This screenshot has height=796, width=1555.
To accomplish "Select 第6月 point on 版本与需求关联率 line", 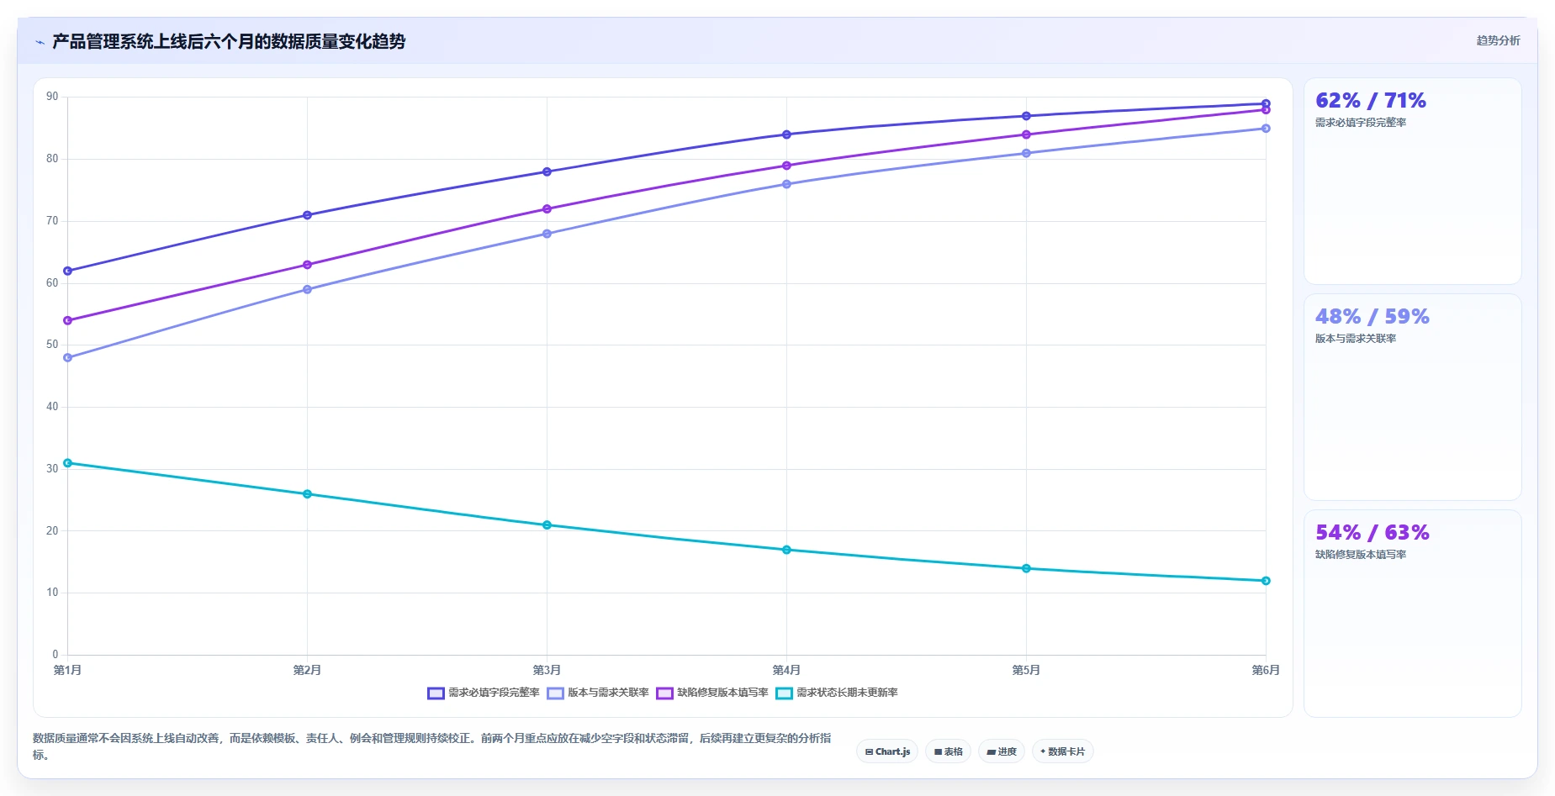I will (x=1266, y=129).
